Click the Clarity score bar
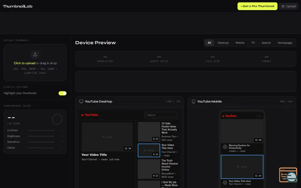301x188 pixels. coord(41,148)
